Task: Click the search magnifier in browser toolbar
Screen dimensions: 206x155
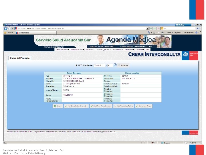Action: tap(197, 28)
